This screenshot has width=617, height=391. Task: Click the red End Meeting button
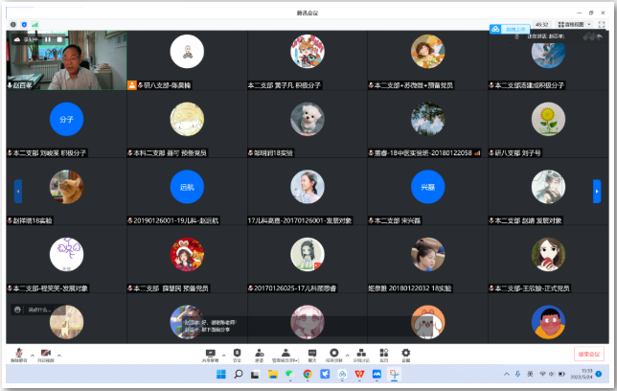click(588, 355)
